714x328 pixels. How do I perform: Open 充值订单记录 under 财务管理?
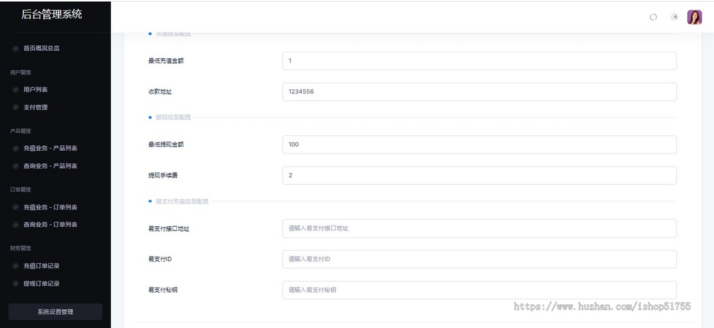[42, 266]
